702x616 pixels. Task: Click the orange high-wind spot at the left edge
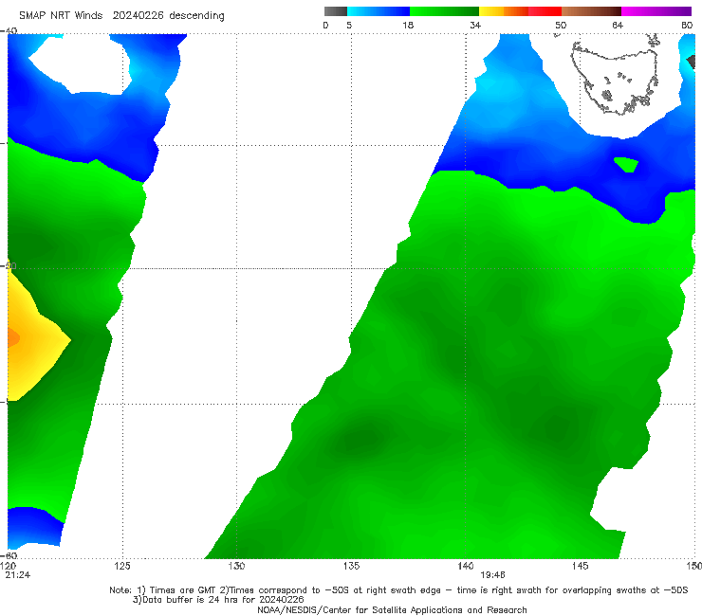point(12,338)
